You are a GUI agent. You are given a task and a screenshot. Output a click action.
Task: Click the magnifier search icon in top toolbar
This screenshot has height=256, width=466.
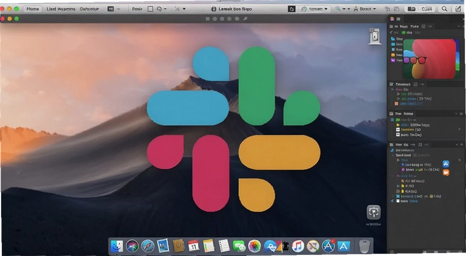click(444, 9)
